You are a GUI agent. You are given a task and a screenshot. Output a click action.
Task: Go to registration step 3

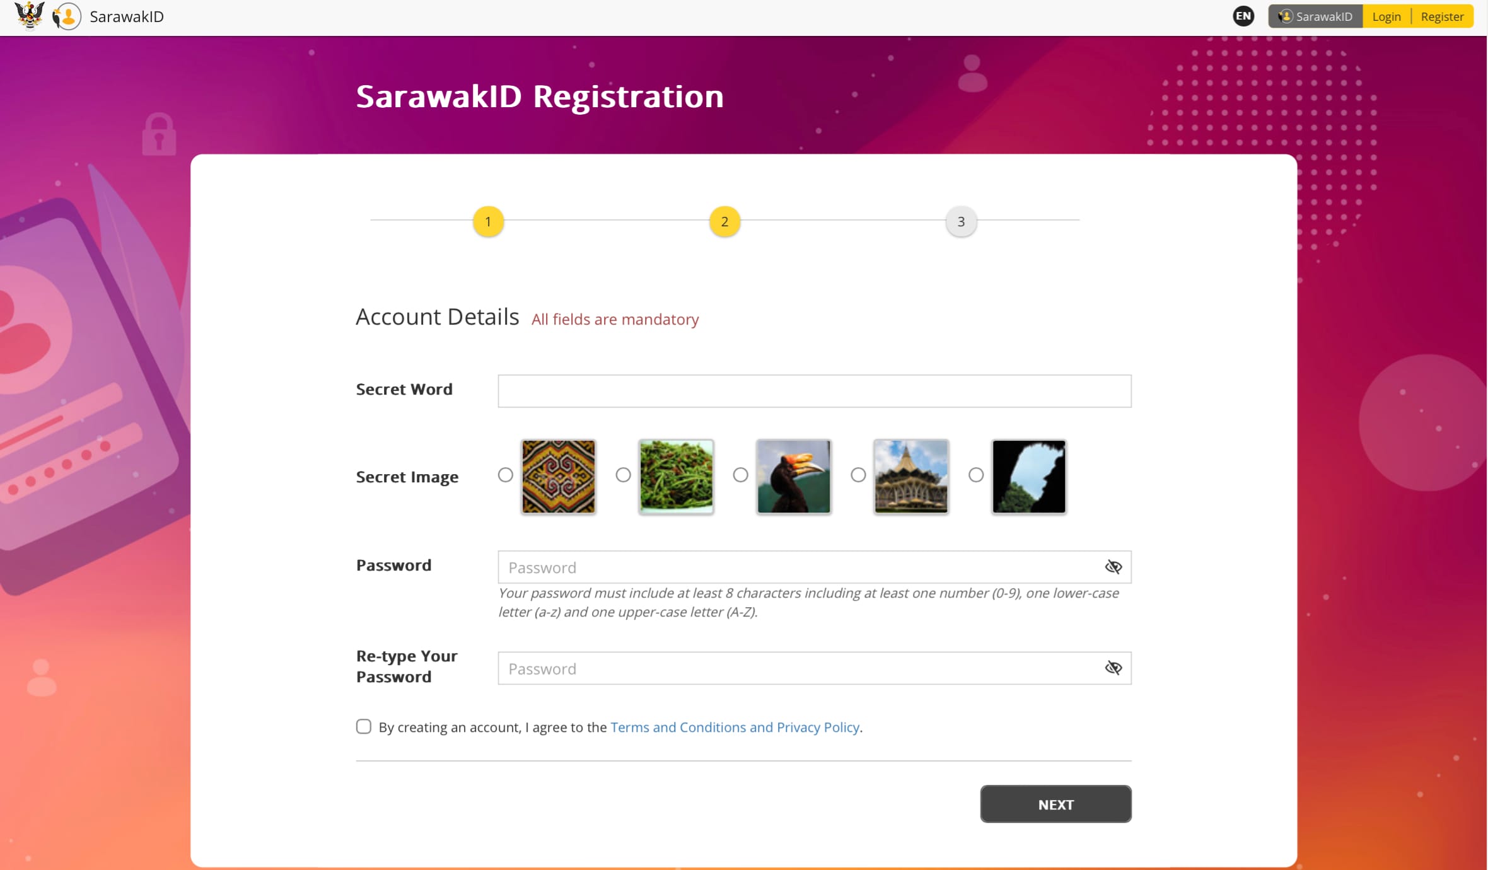pos(961,221)
